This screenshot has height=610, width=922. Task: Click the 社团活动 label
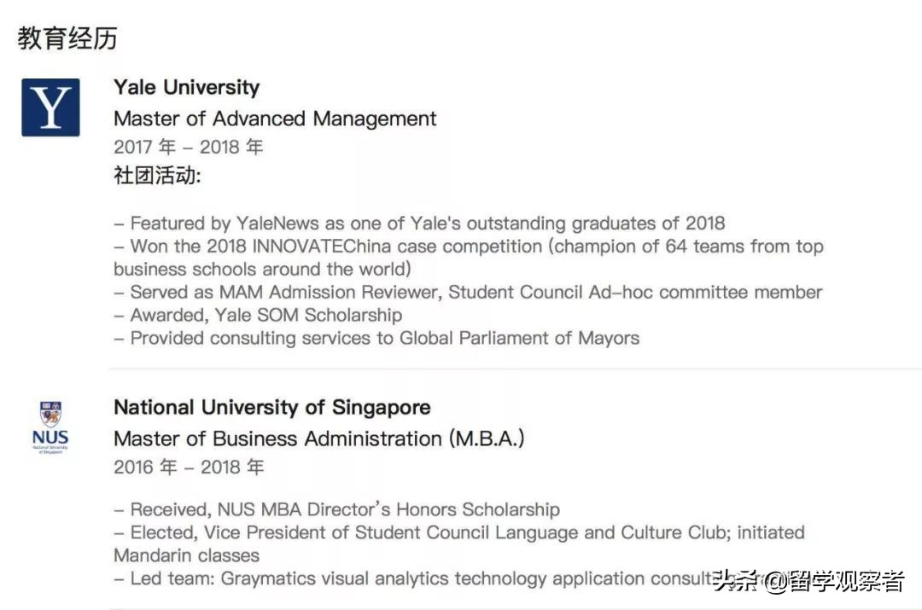pos(157,176)
